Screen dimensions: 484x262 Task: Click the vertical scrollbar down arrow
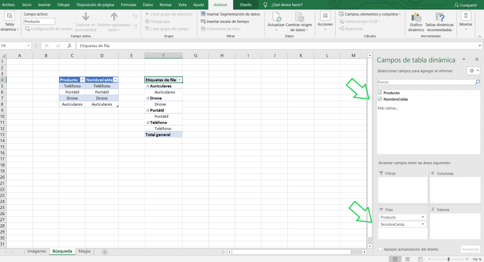[370, 246]
